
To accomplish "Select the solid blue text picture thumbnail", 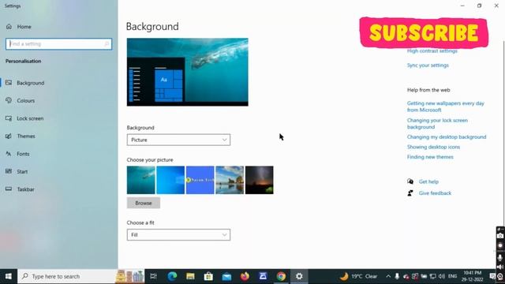I will 200,180.
